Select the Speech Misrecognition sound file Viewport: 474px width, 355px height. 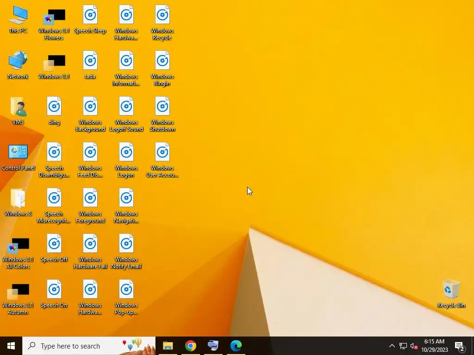pyautogui.click(x=54, y=206)
